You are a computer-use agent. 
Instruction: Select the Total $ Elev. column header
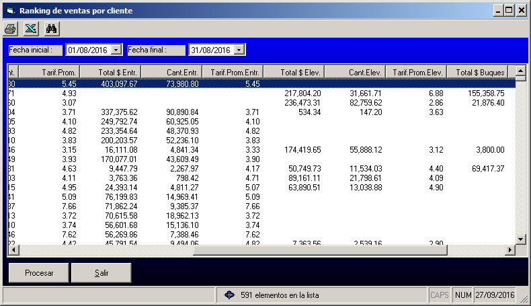pyautogui.click(x=293, y=72)
